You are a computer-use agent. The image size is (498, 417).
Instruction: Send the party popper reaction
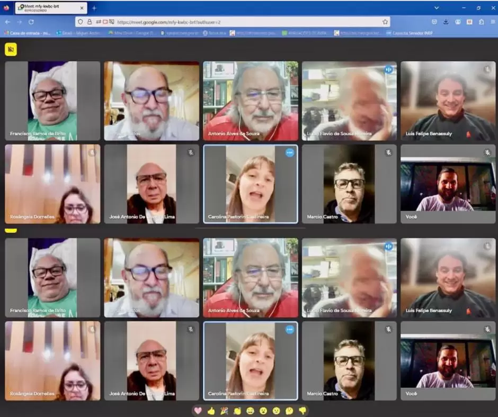click(224, 411)
